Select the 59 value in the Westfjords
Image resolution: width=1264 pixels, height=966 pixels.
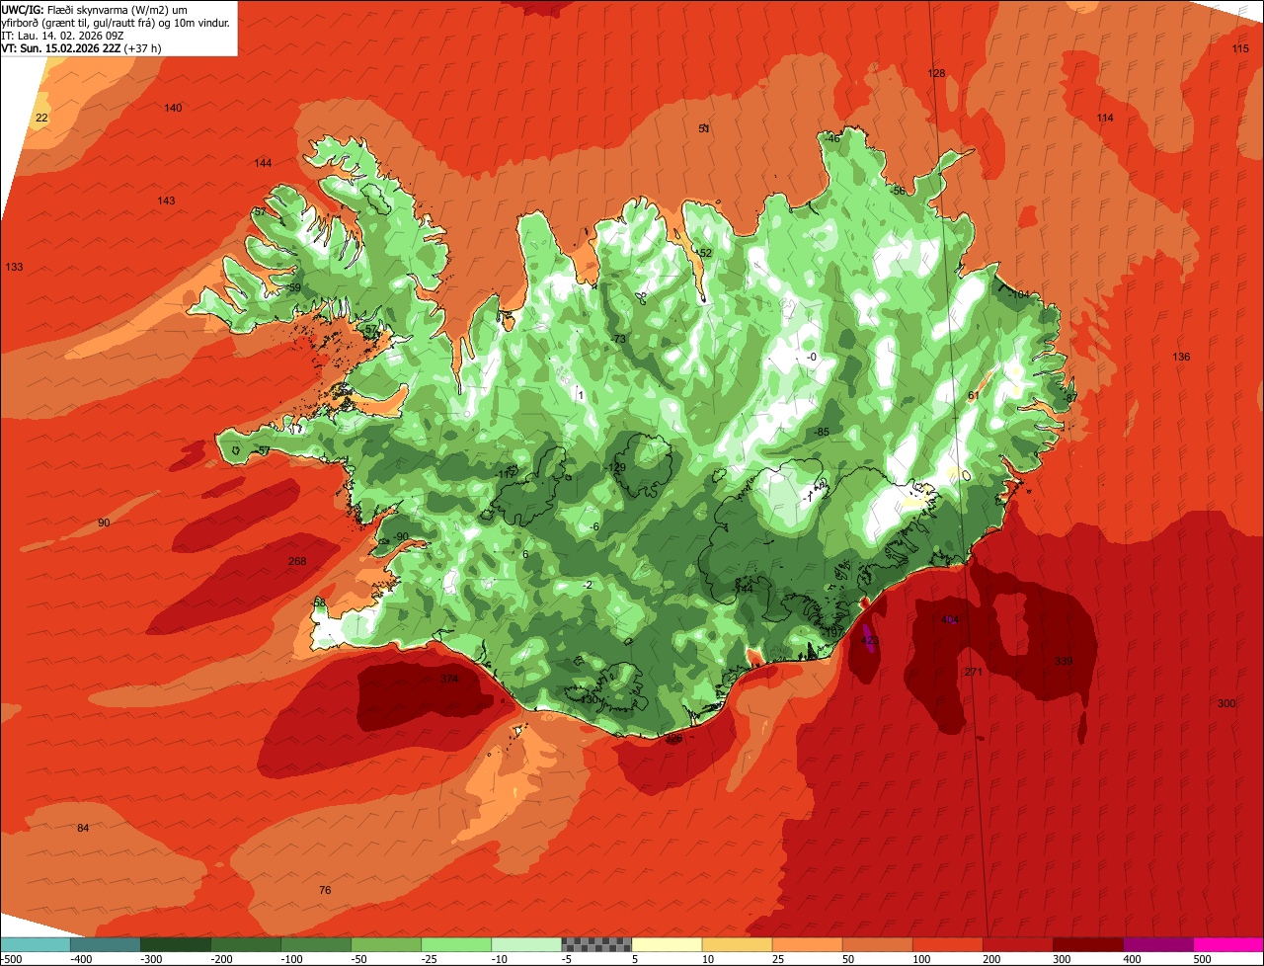[x=293, y=287]
